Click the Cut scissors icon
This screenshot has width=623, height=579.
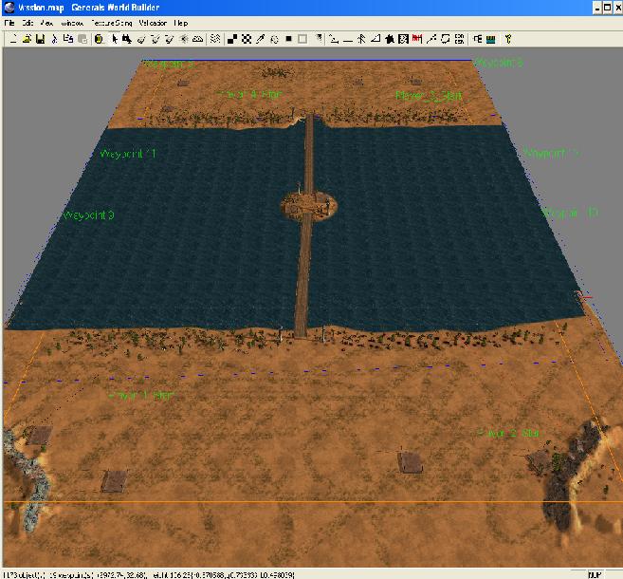[54, 39]
